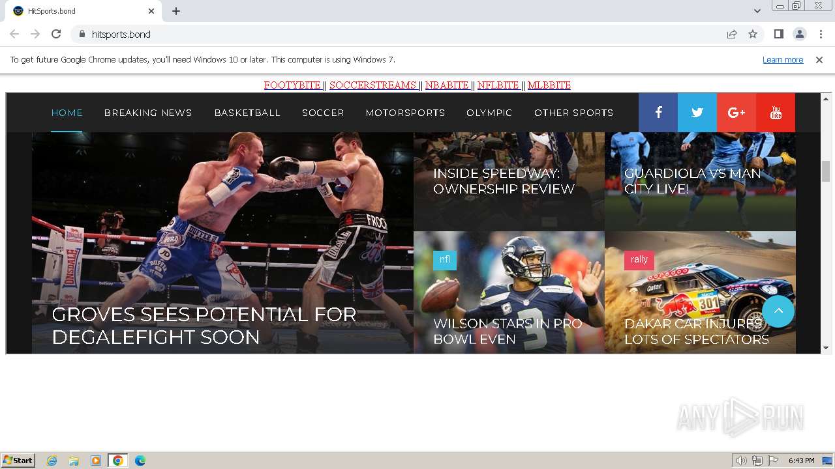Screen dimensions: 835x469
Task: Open a new tab with plus button
Action: (176, 11)
